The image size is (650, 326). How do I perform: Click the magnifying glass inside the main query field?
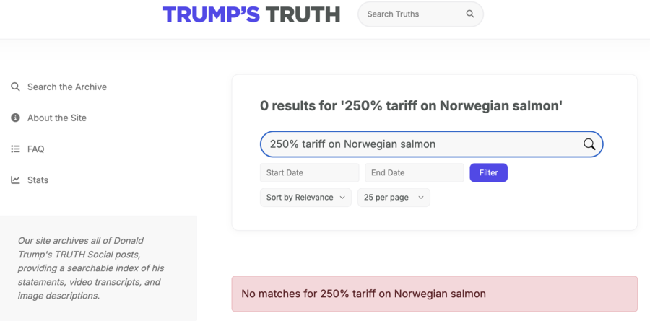pos(589,144)
